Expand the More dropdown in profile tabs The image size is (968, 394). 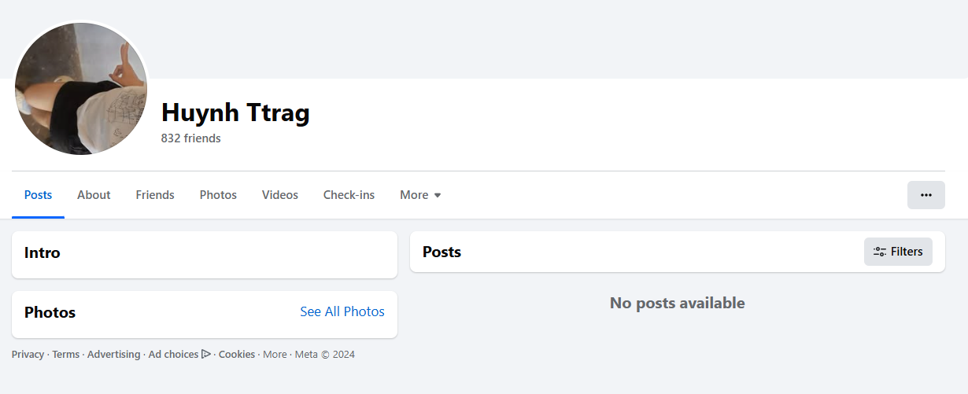coord(420,195)
